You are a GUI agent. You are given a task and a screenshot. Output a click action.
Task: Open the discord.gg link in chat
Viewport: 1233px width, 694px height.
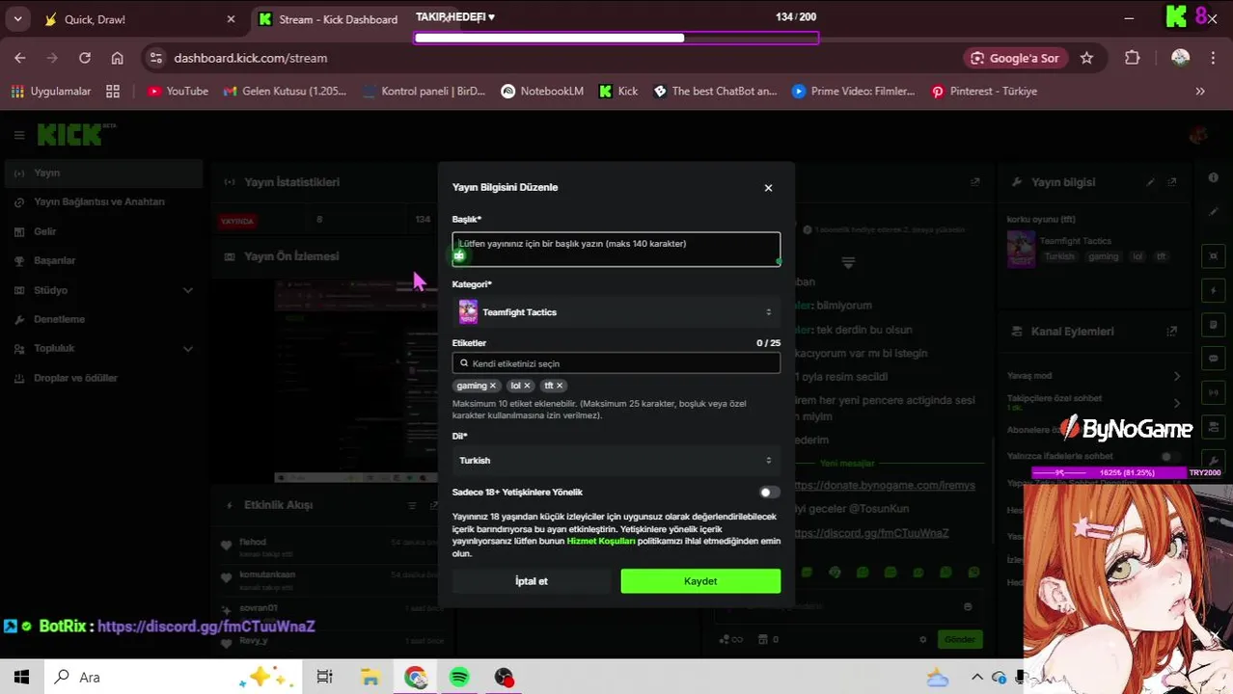click(x=870, y=533)
